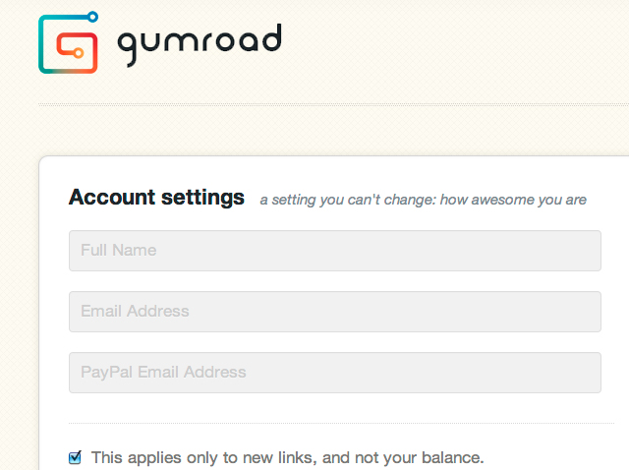The image size is (629, 470).
Task: Click into the PayPal Email Address field
Action: [335, 373]
